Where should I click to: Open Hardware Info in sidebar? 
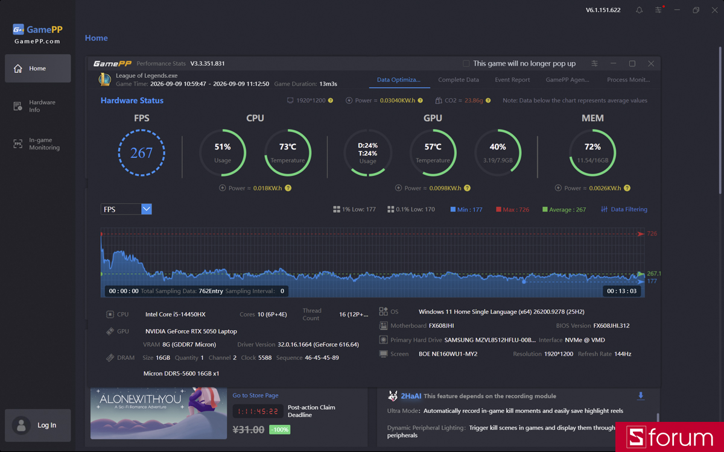tap(37, 106)
